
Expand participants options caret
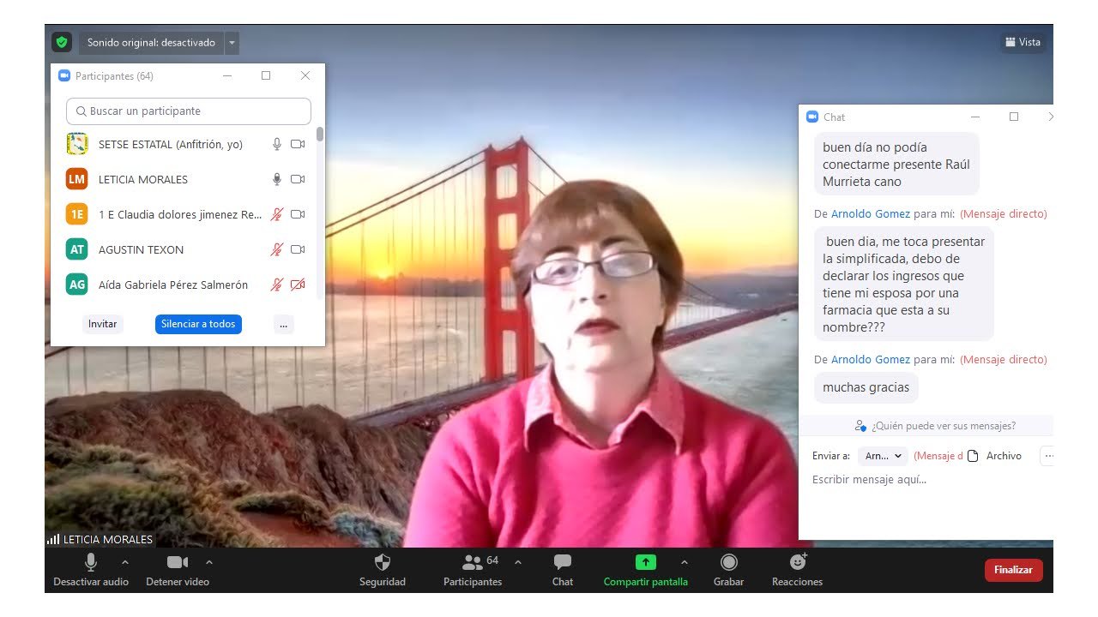tap(518, 562)
